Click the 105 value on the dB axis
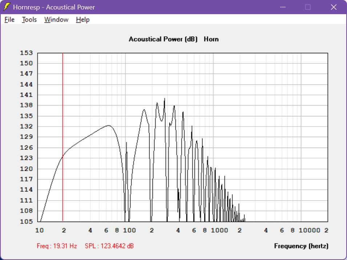 point(26,221)
